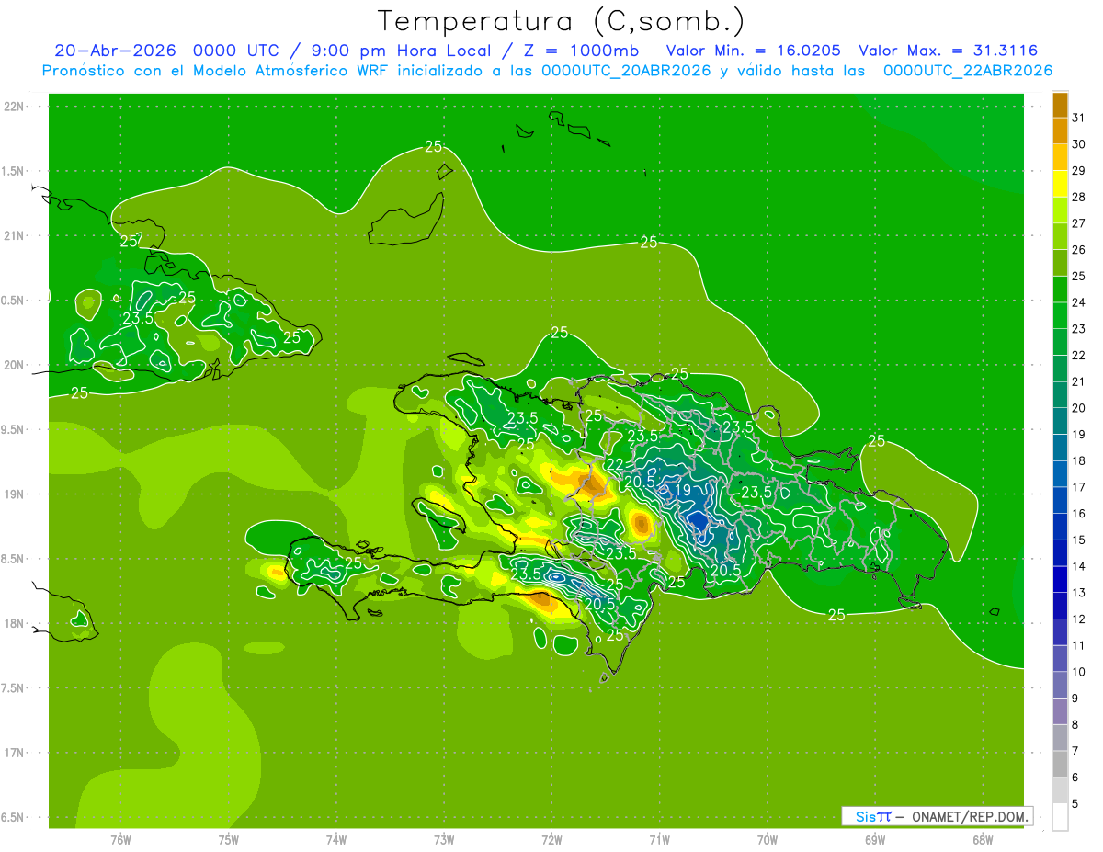
Task: Select the legend swatch between 30 and 31
Action: (x=1060, y=132)
